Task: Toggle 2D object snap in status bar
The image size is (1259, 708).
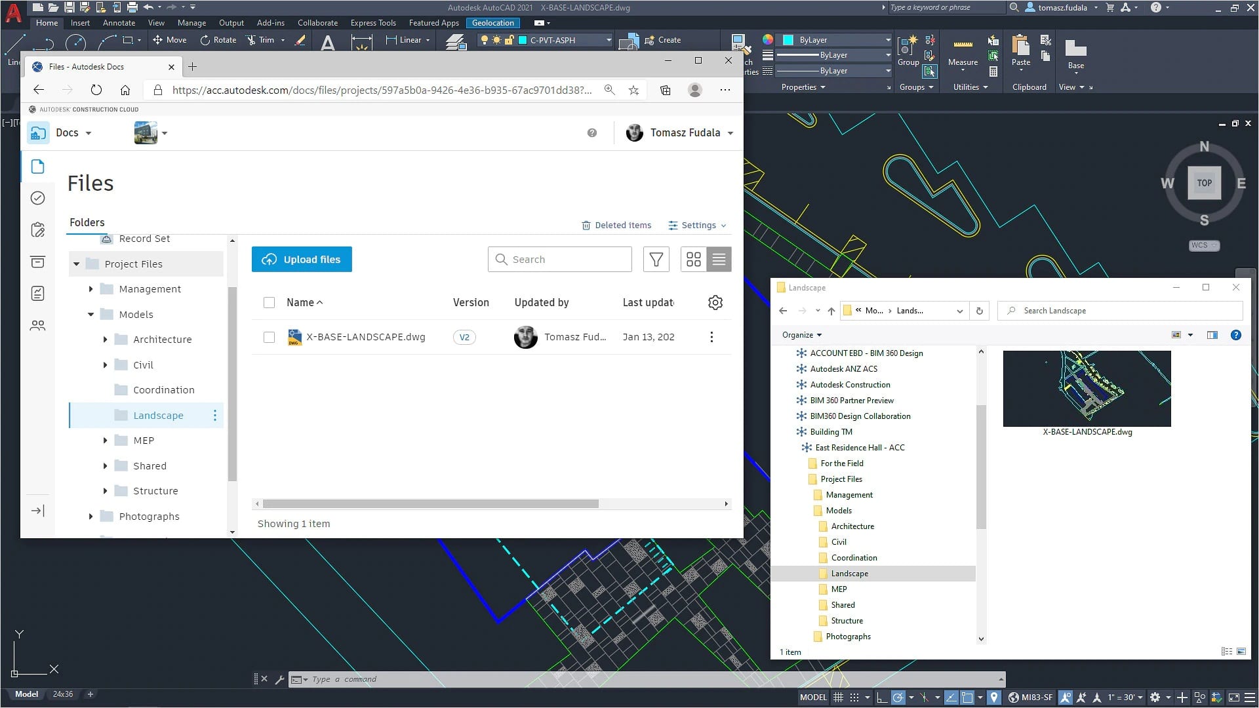Action: [967, 697]
